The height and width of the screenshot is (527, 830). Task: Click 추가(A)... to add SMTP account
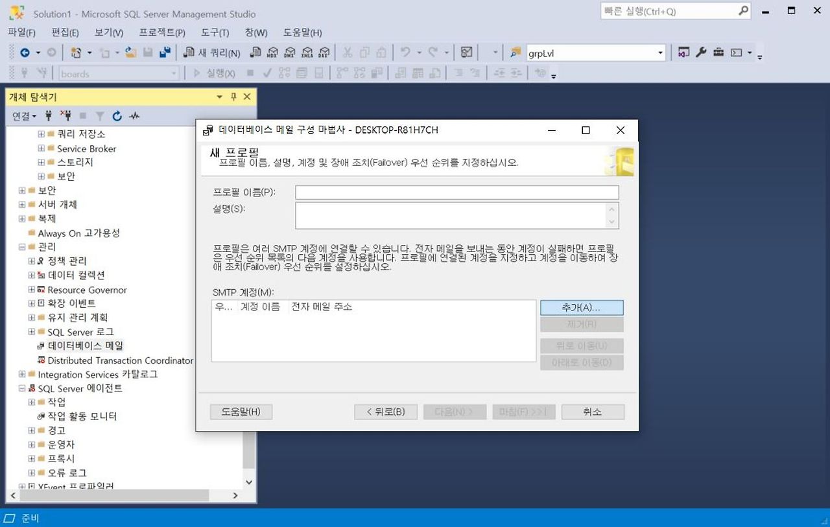coord(582,308)
